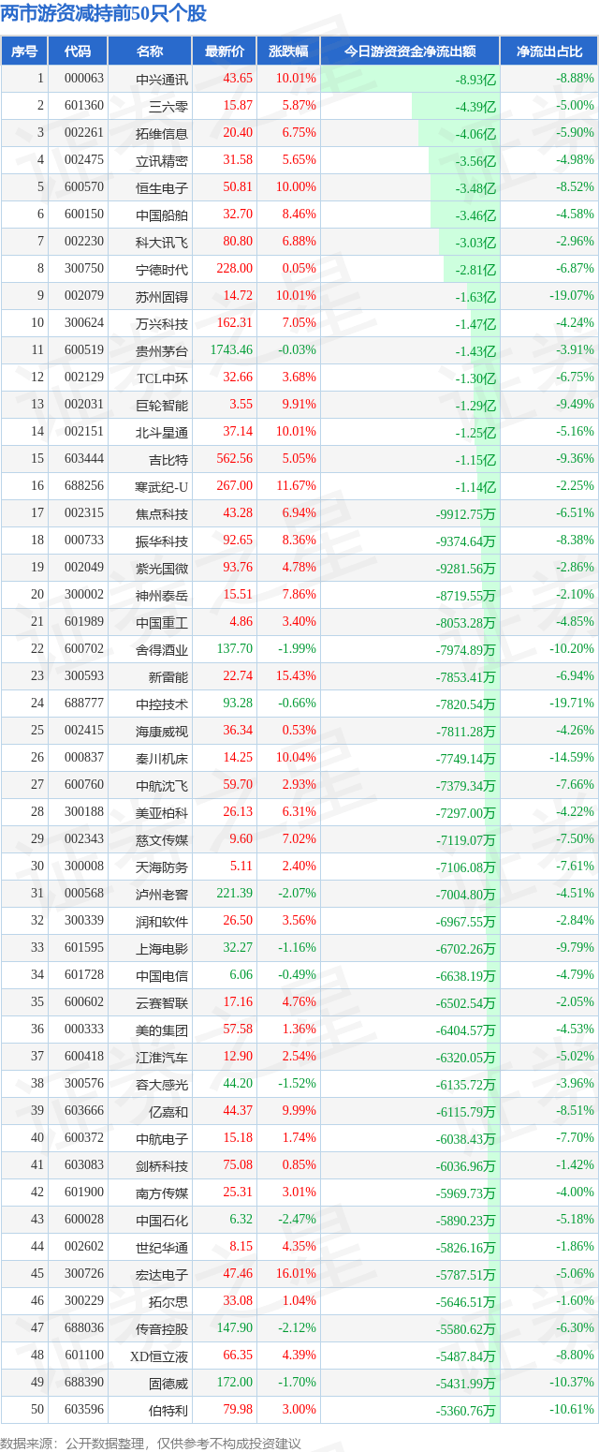Select stock name 亿嘉和
Image resolution: width=599 pixels, height=1452 pixels.
click(x=168, y=1111)
